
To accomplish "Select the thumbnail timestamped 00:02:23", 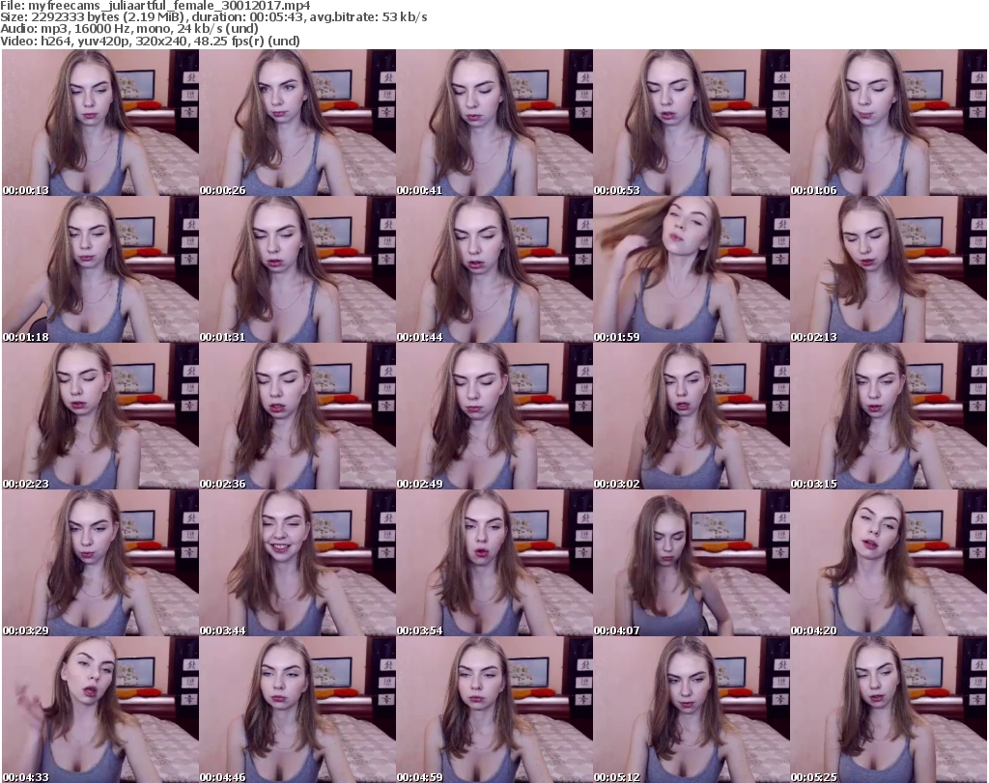I will (100, 416).
